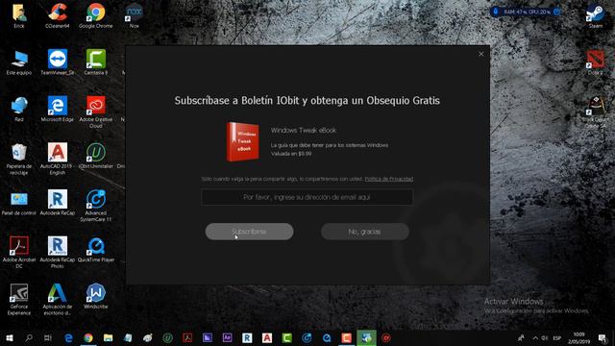Click the Subscribirse button
Image resolution: width=615 pixels, height=346 pixels.
point(249,232)
